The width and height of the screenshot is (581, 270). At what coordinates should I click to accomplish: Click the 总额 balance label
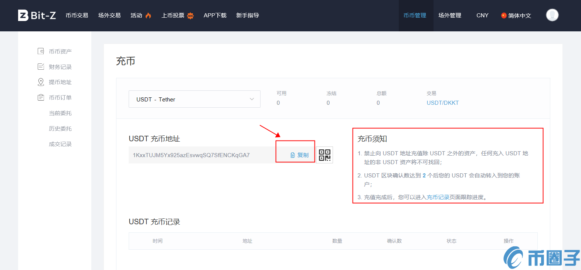tap(381, 93)
